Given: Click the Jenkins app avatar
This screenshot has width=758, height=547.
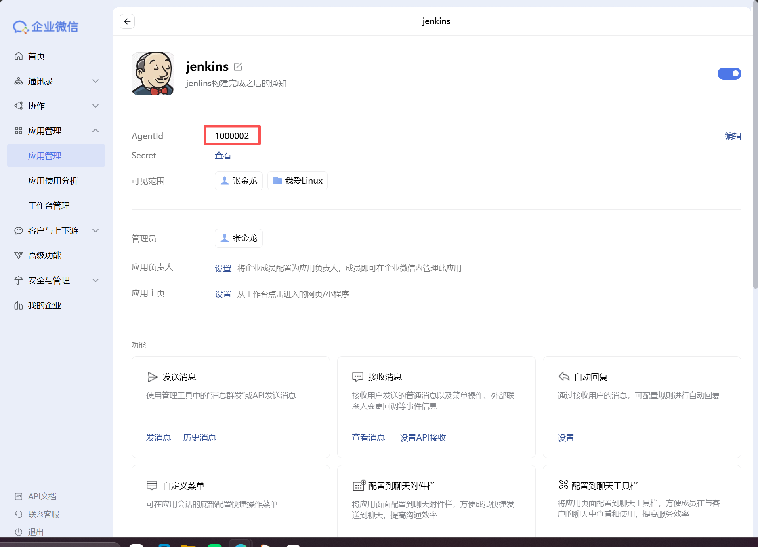Looking at the screenshot, I should [x=153, y=74].
